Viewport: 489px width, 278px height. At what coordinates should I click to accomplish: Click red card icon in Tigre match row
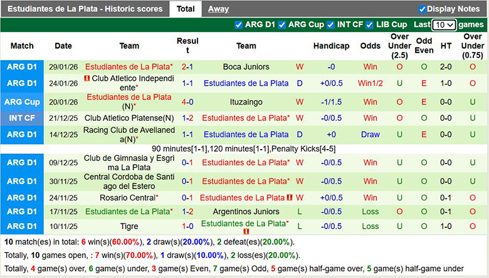(246, 231)
